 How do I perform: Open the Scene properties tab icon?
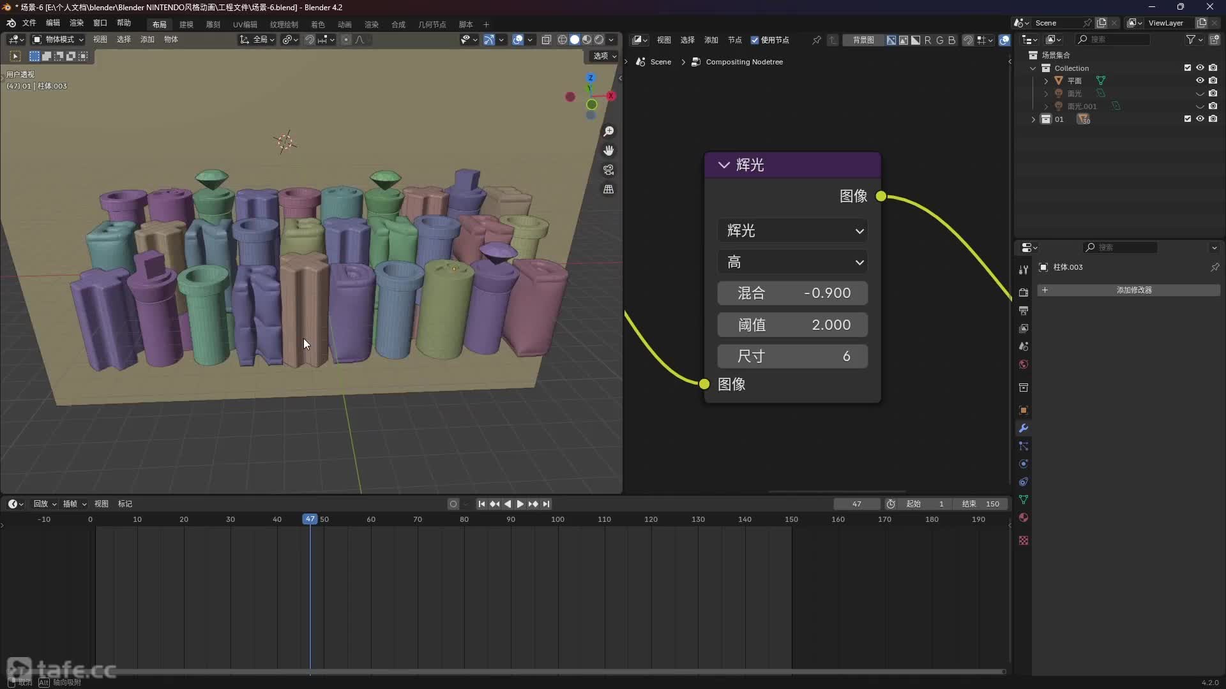pos(1024,346)
